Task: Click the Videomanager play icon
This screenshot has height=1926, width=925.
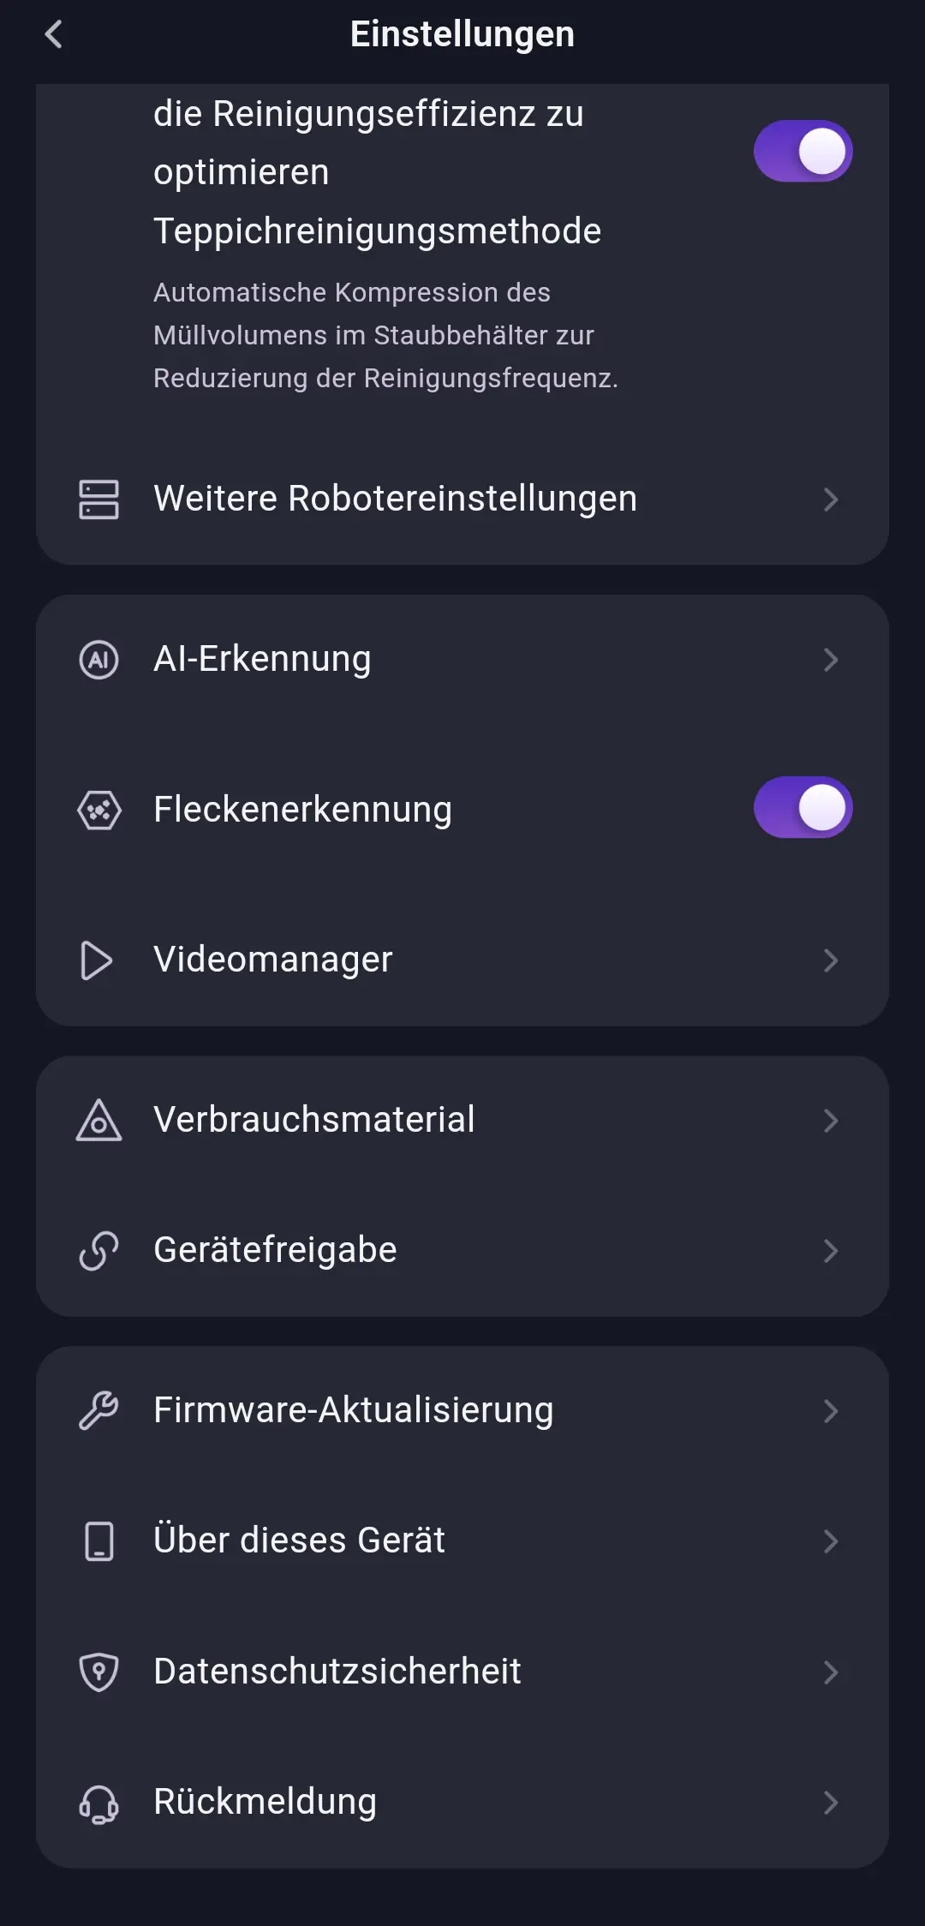Action: [96, 960]
